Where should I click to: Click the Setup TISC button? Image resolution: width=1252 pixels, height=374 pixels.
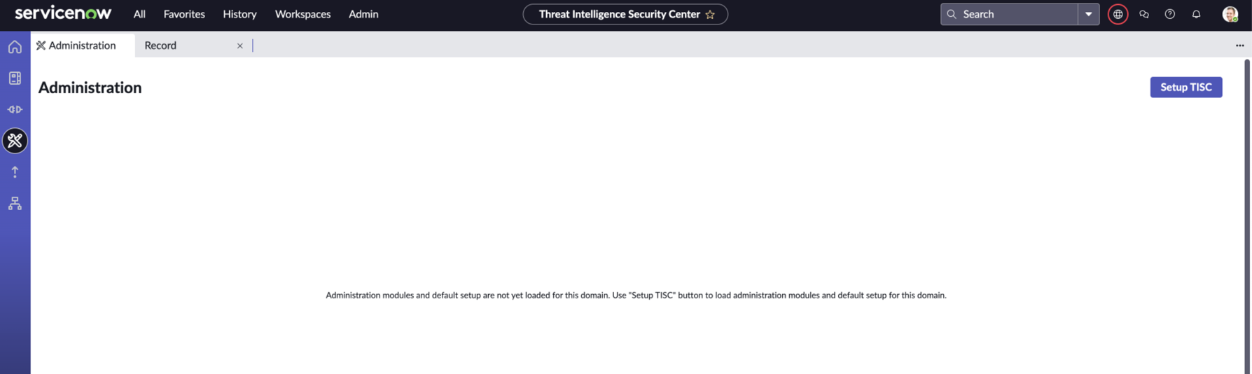coord(1186,87)
